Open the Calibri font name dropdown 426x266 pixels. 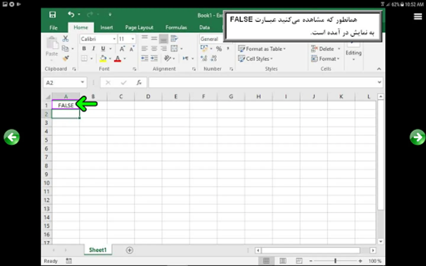pos(114,39)
